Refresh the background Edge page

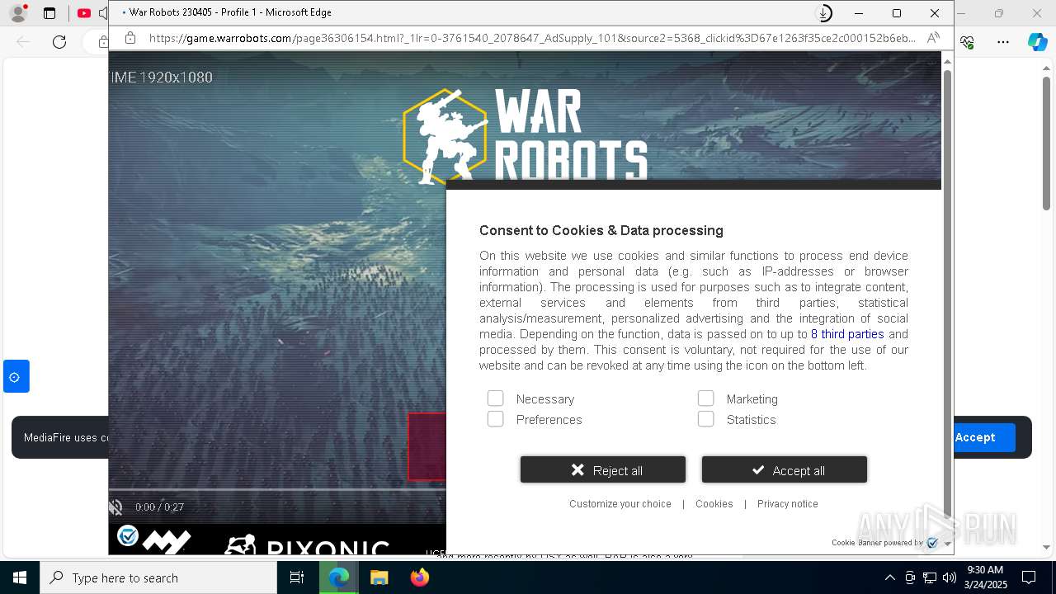point(59,42)
